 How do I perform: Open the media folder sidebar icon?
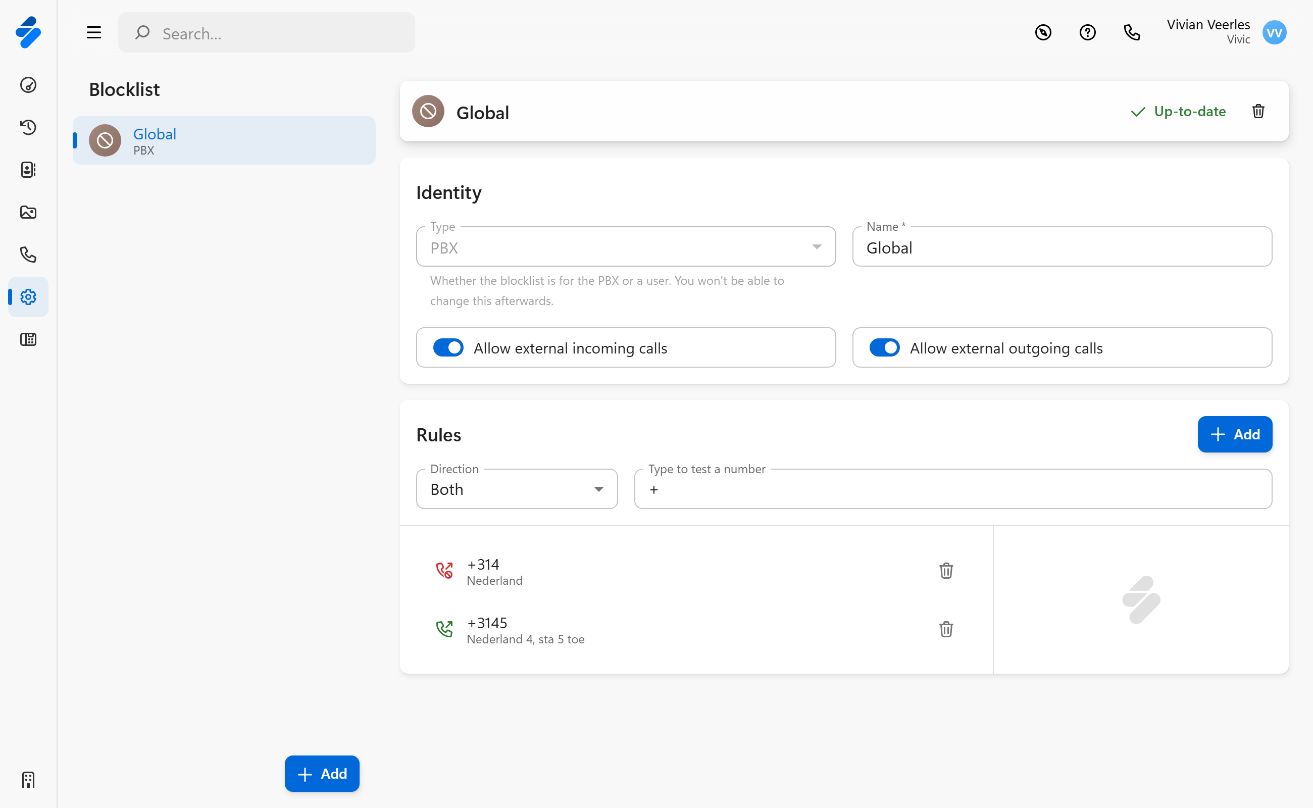(x=28, y=212)
